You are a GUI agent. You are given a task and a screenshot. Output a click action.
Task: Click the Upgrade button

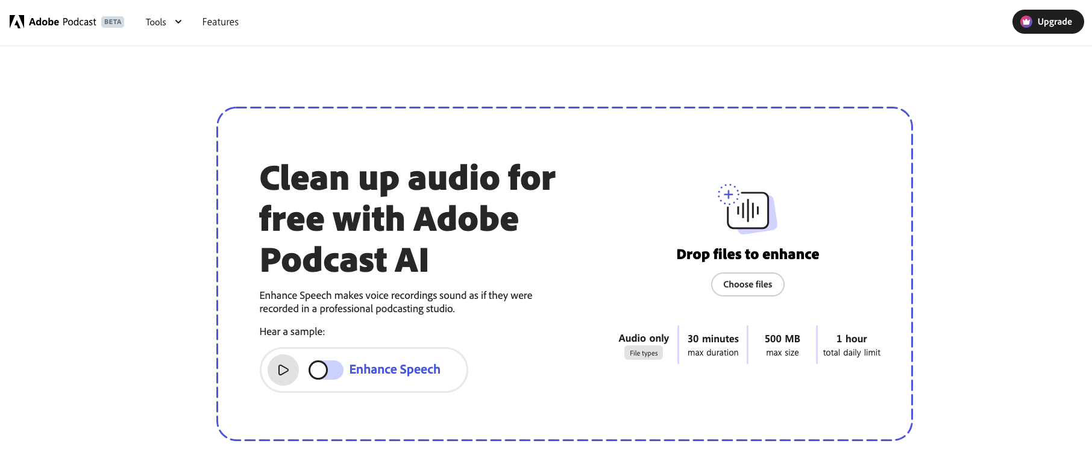click(1048, 22)
